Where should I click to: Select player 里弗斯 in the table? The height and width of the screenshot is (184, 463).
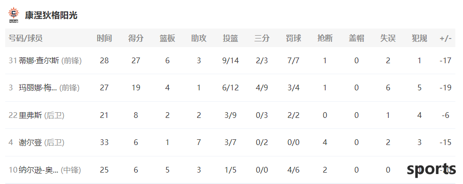click(30, 115)
